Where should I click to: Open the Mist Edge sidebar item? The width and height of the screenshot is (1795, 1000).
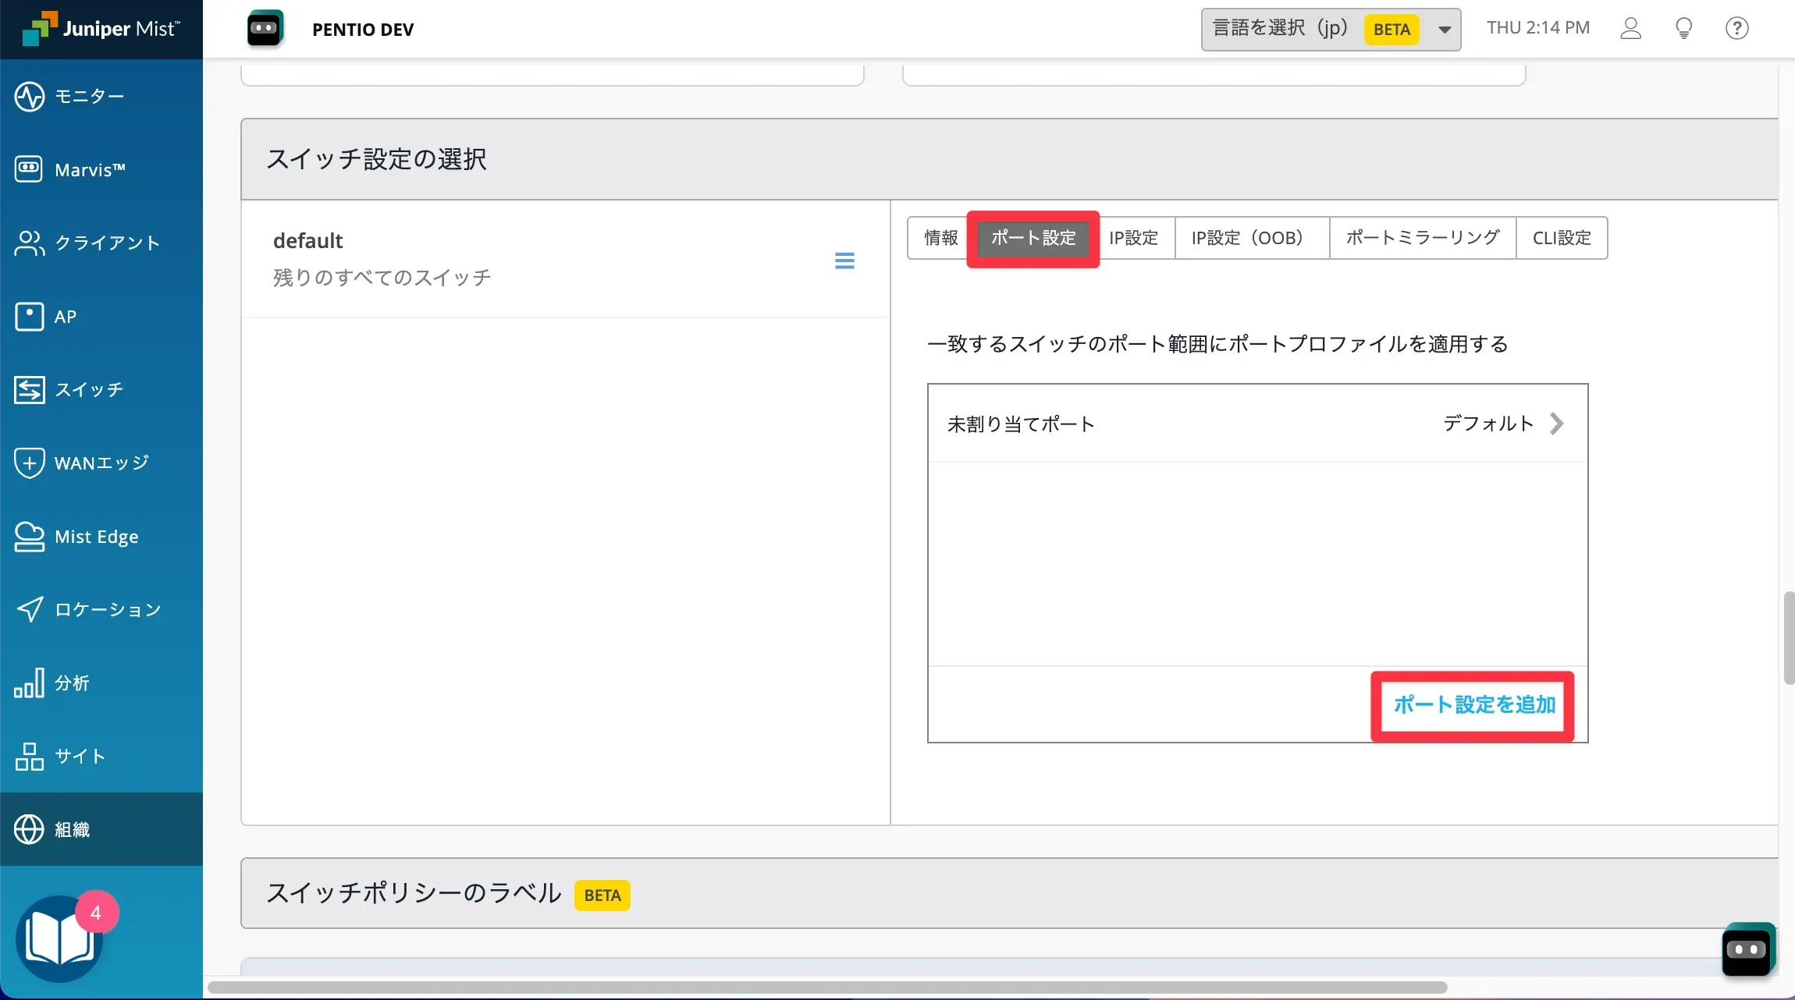tap(95, 537)
